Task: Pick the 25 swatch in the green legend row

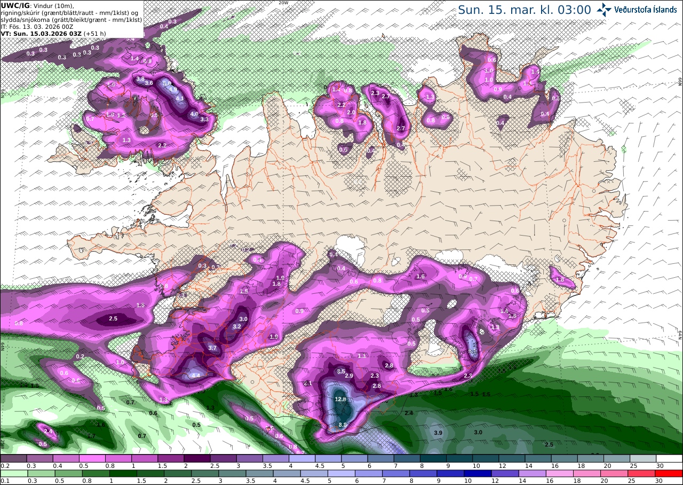Action: (x=642, y=473)
